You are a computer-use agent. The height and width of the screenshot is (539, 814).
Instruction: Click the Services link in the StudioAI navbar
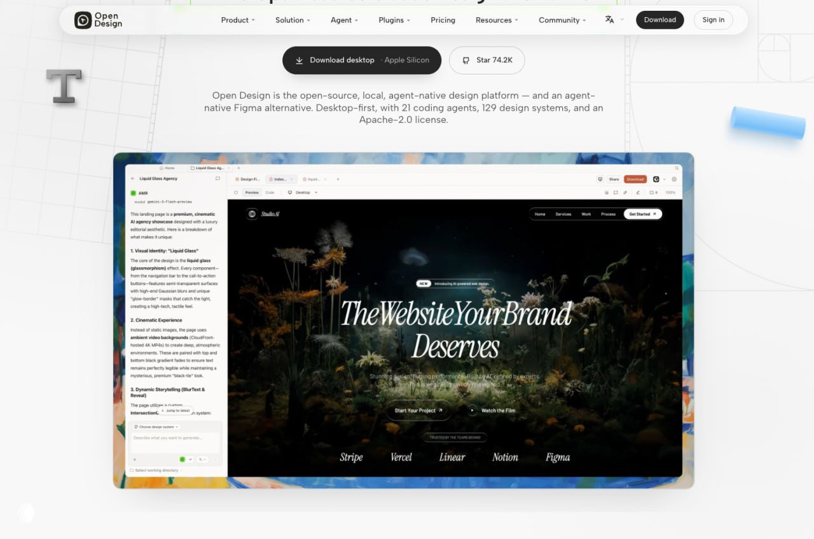tap(563, 214)
